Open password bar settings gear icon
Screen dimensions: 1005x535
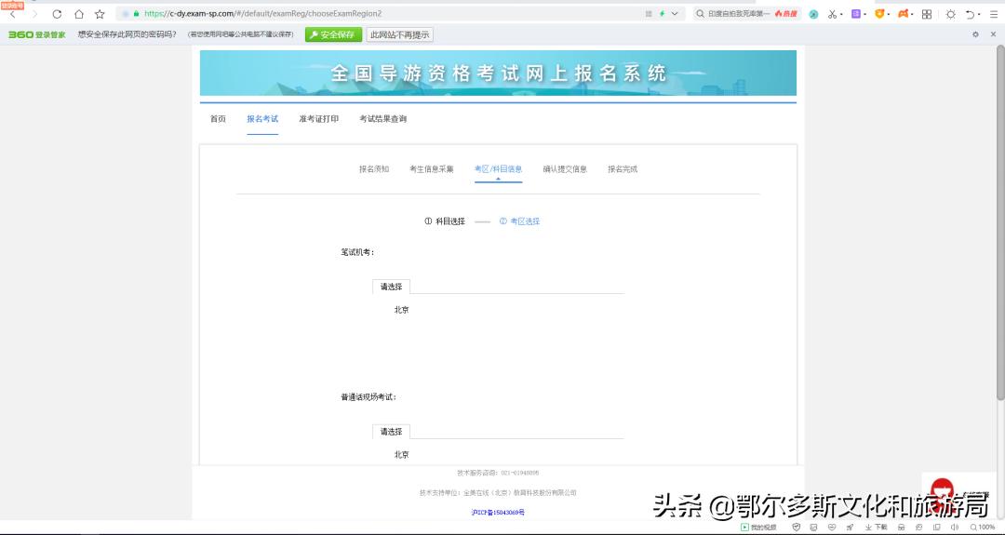pyautogui.click(x=975, y=34)
